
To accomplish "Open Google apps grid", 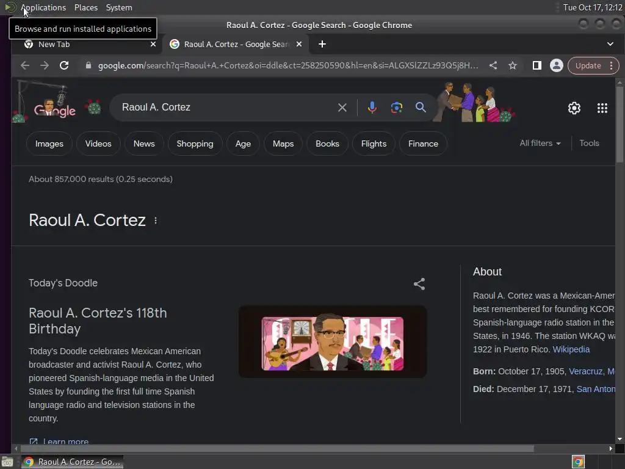I will [x=602, y=108].
